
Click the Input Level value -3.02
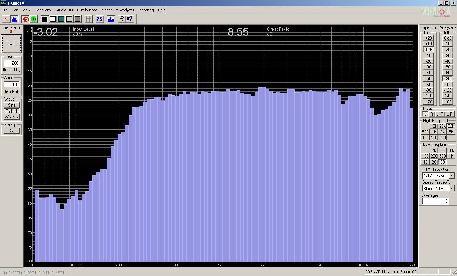46,32
